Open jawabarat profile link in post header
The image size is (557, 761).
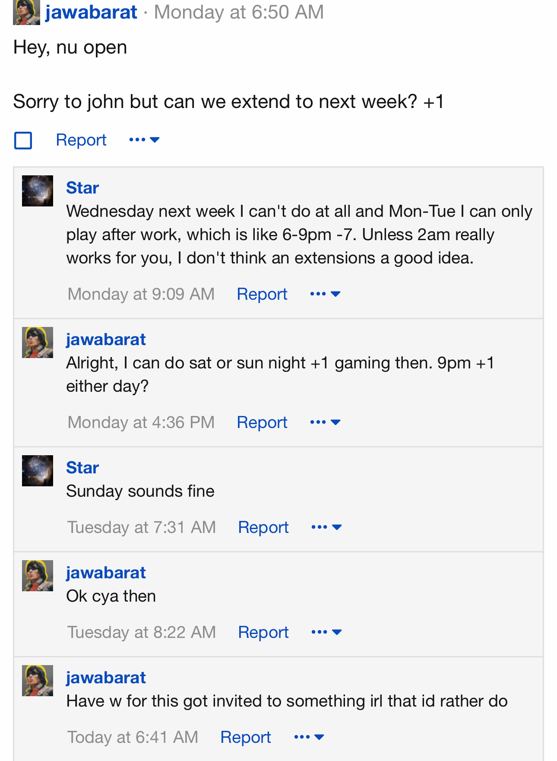[x=92, y=12]
